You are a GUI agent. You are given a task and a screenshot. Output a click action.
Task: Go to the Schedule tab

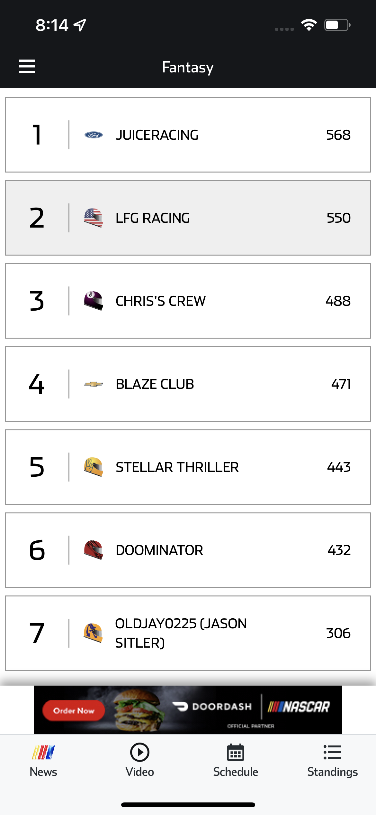point(236,760)
